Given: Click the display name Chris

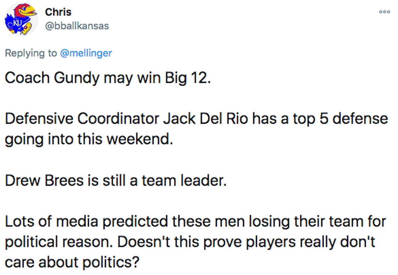Looking at the screenshot, I should click(58, 12).
